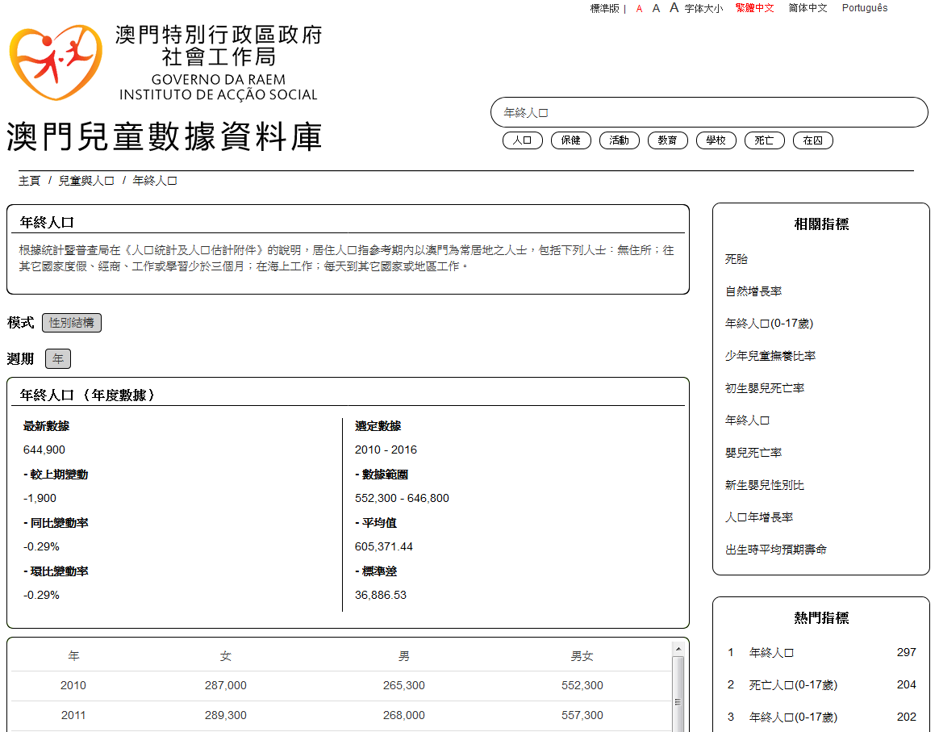Click the 287,000 female value for 2010
The height and width of the screenshot is (732, 939).
[x=225, y=685]
